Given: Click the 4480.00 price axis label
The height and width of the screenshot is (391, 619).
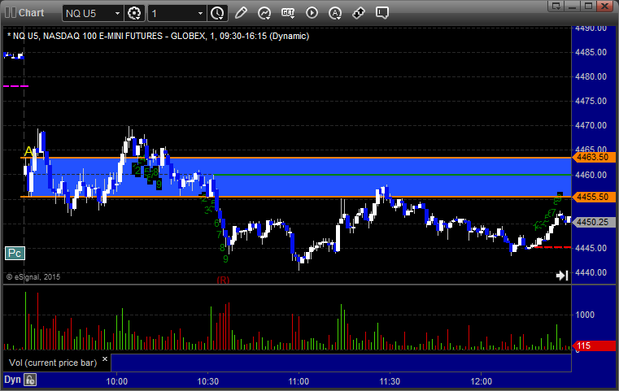Looking at the screenshot, I should [x=591, y=76].
